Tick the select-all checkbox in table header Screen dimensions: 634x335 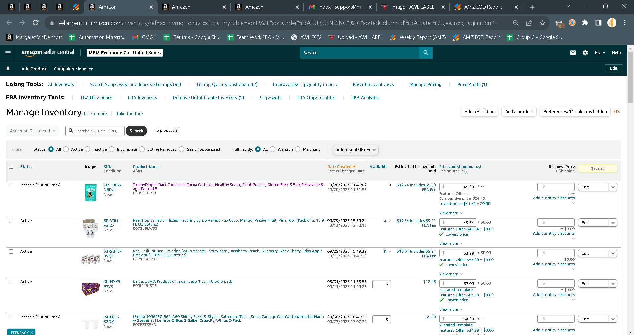11,167
